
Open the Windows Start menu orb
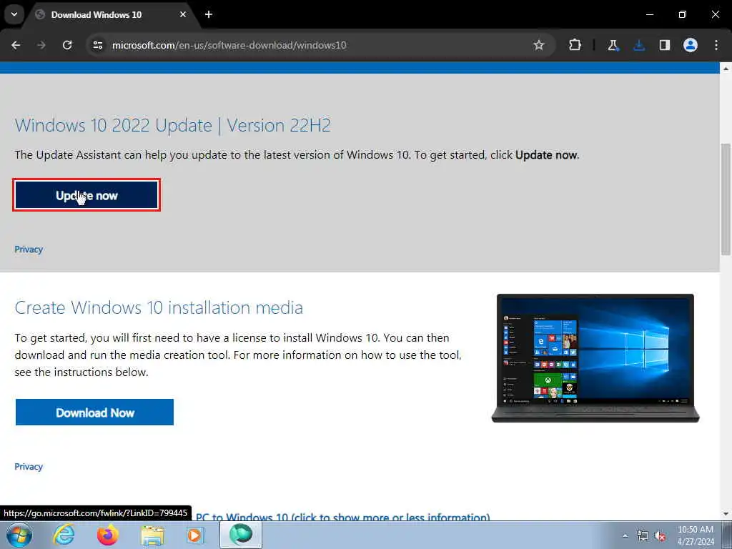click(19, 535)
